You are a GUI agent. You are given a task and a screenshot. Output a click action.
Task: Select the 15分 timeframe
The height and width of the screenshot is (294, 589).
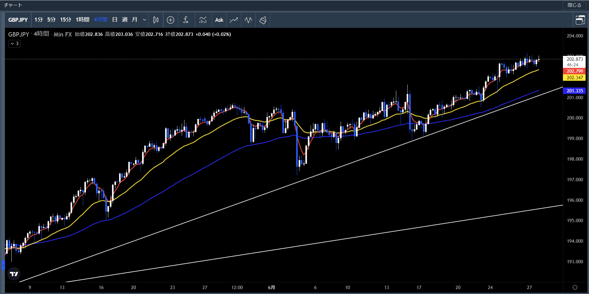65,20
